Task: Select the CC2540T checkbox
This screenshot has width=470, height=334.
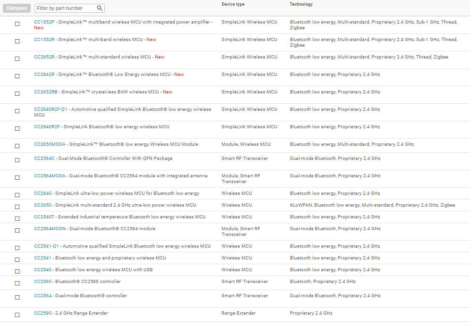Action: 17,218
